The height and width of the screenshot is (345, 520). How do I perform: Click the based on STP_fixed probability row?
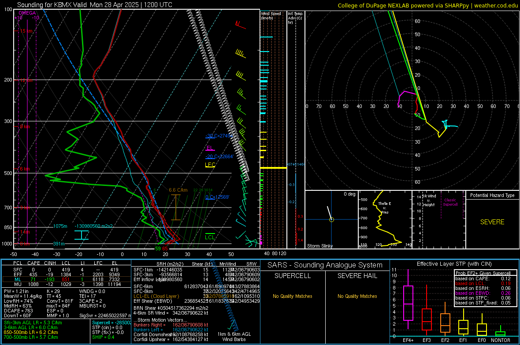click(x=483, y=303)
